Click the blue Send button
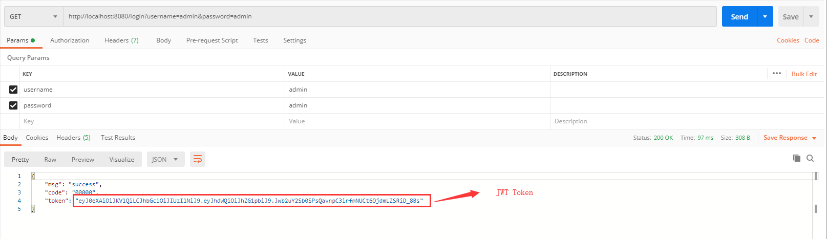Image resolution: width=827 pixels, height=239 pixels. coord(739,16)
